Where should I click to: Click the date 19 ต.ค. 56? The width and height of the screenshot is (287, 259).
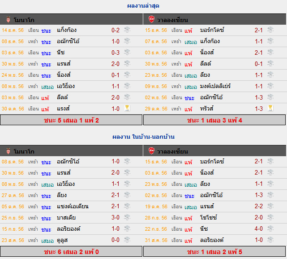pyautogui.click(x=156, y=206)
